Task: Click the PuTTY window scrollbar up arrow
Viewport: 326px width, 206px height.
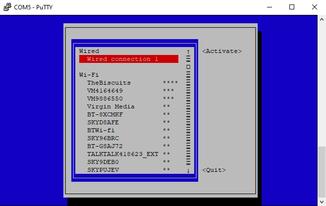Action: tap(322, 19)
